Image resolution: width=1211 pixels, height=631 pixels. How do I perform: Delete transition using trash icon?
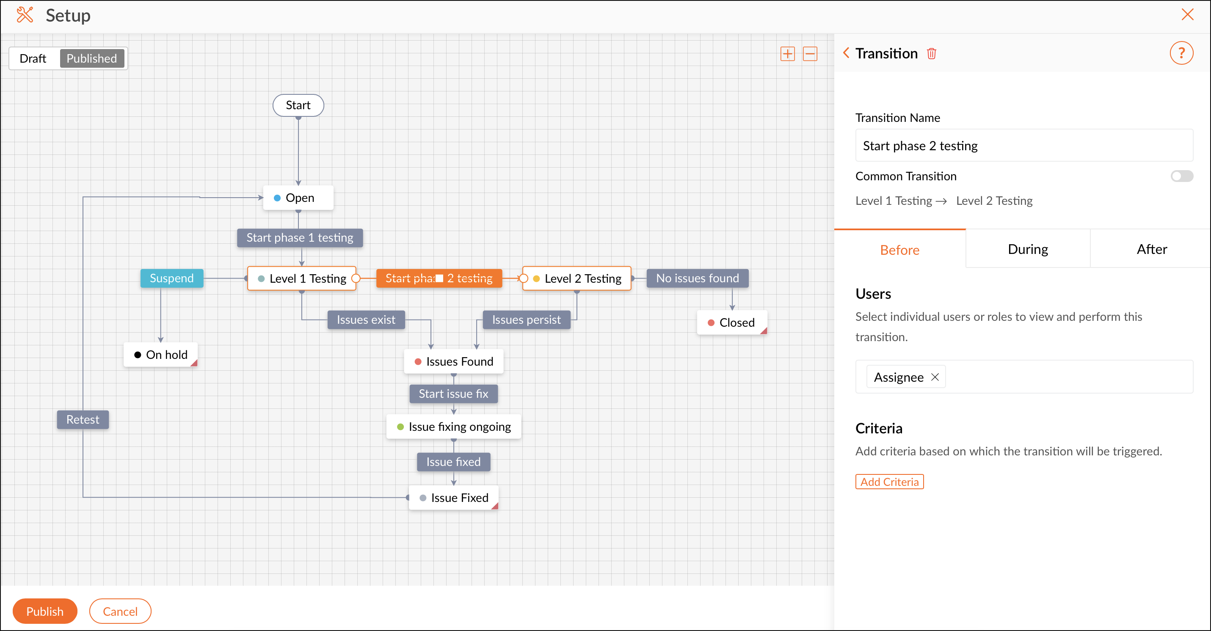[931, 54]
